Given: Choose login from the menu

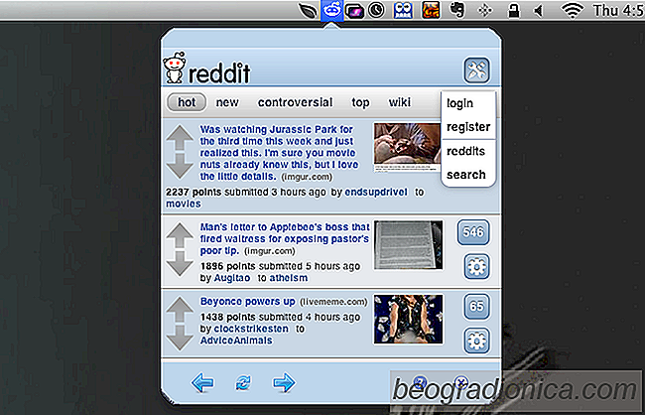Looking at the screenshot, I should (x=459, y=103).
